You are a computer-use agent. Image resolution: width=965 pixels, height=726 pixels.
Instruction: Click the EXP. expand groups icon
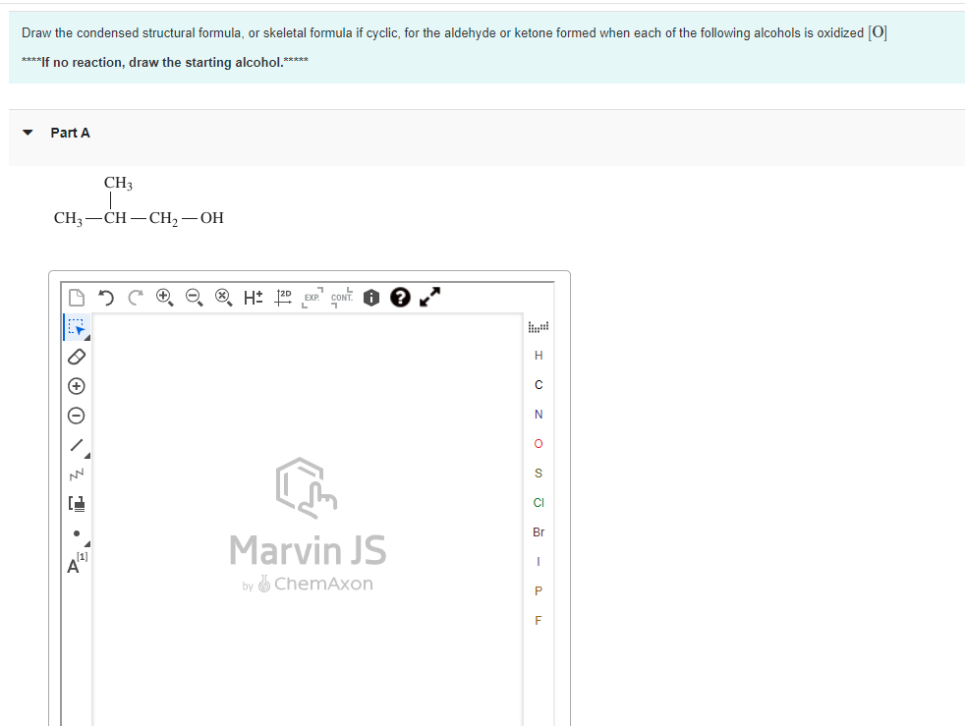pyautogui.click(x=312, y=297)
